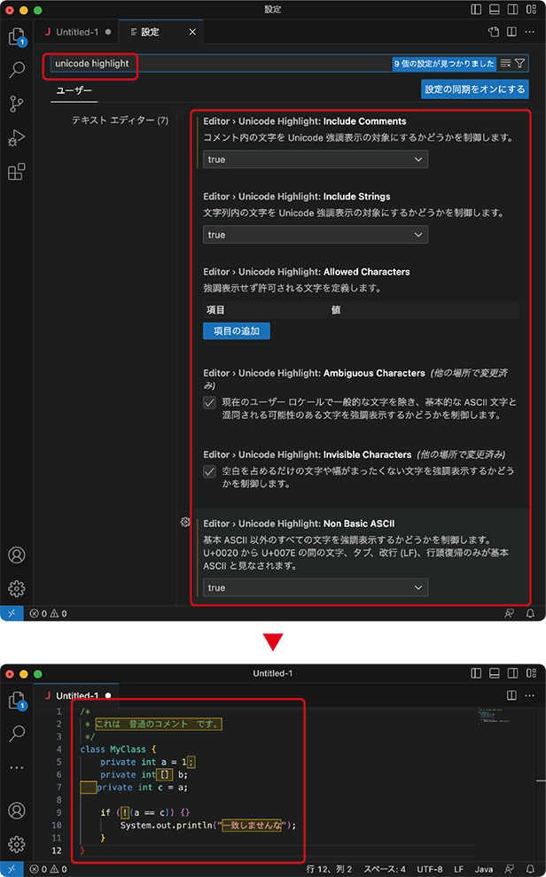Click 設定の同期をオンにする button
Screen dimensions: 546x877
coord(475,89)
